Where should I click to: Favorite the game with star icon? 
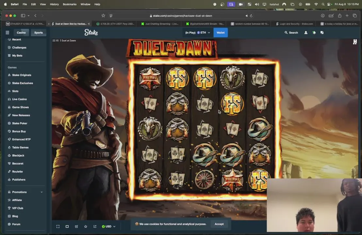86,227
